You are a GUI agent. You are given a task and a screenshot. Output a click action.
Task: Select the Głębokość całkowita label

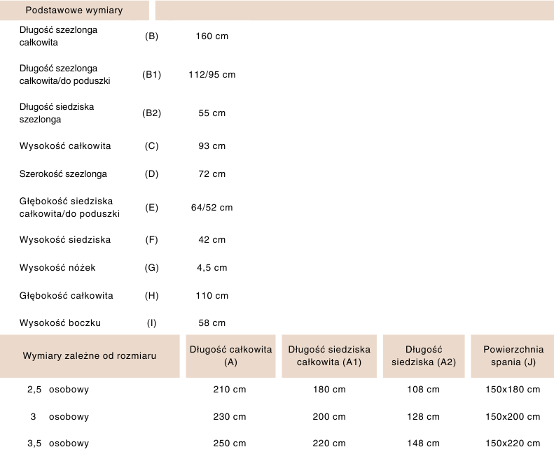tap(66, 295)
